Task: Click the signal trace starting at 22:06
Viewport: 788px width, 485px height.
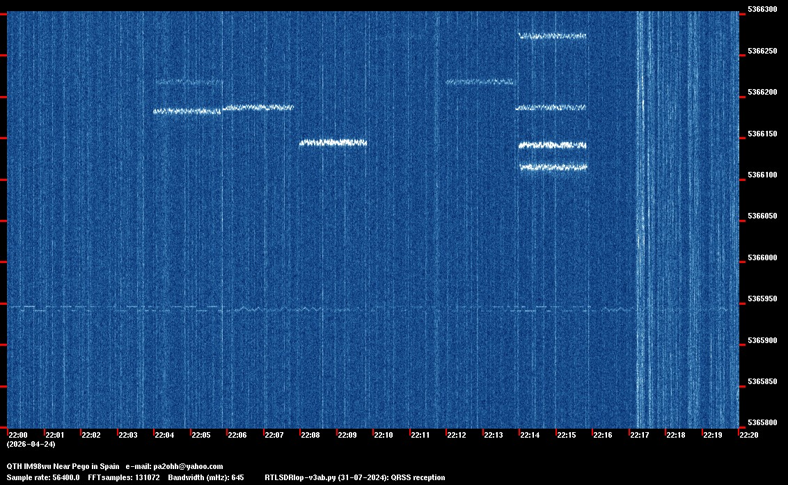Action: (258, 108)
